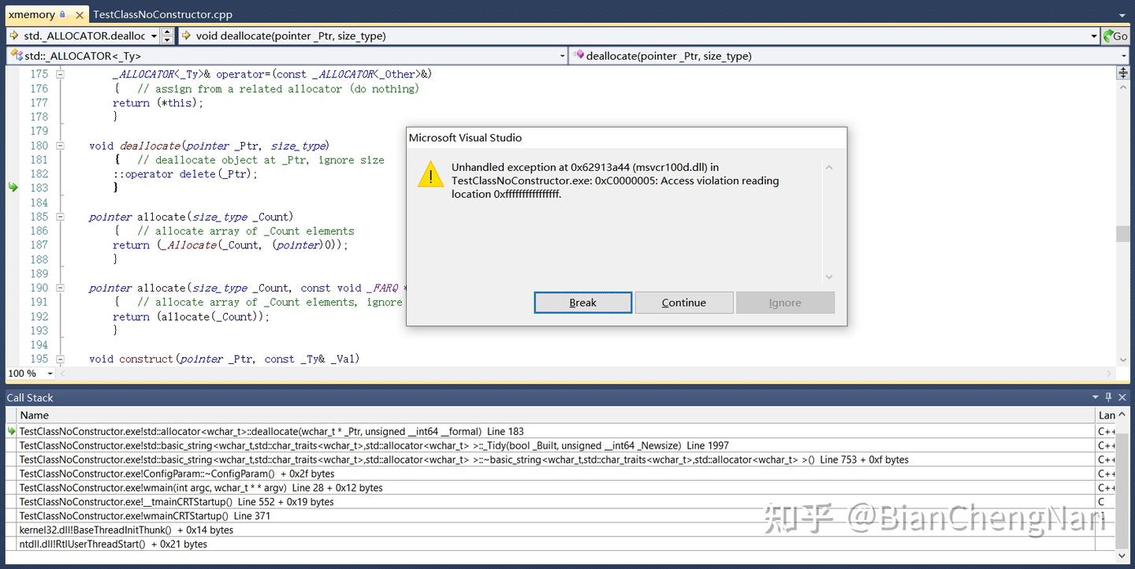Collapse the deallocate function at line 180
1135x569 pixels.
coord(60,145)
